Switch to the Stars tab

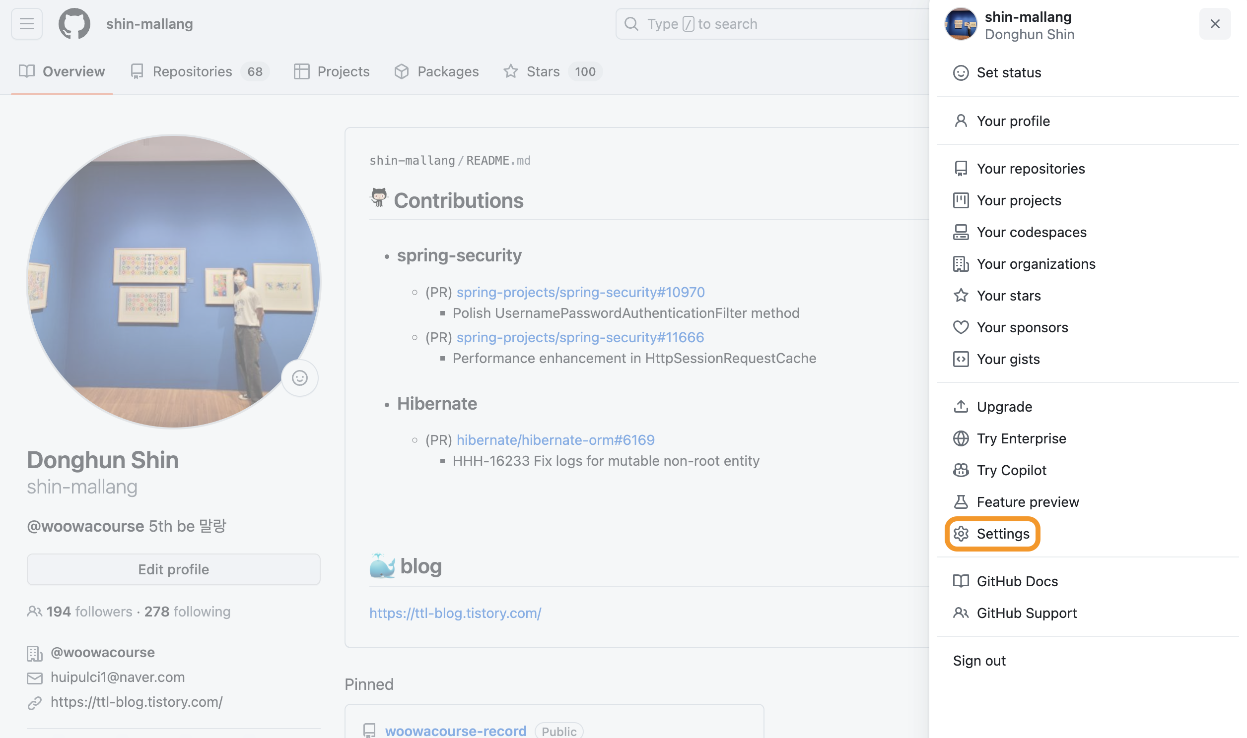pyautogui.click(x=543, y=71)
